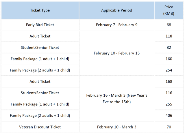This screenshot has height=134, width=185.
Task: Click the Veteran Discount Ticket cell
Action: tap(40, 127)
